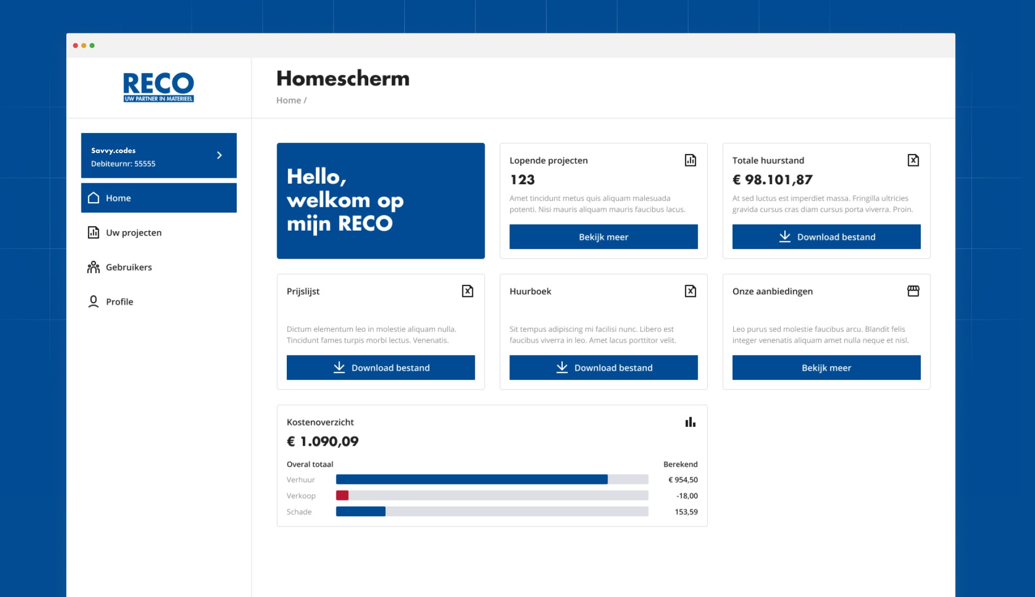This screenshot has height=597, width=1035.
Task: Click the chart document icon in Lopende projecten
Action: [690, 160]
